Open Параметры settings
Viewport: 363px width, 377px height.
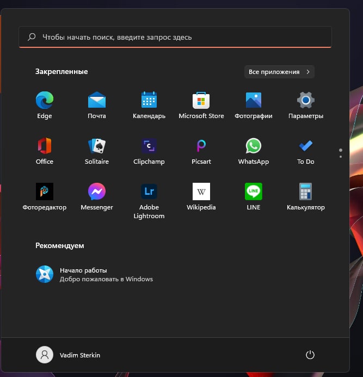(305, 105)
